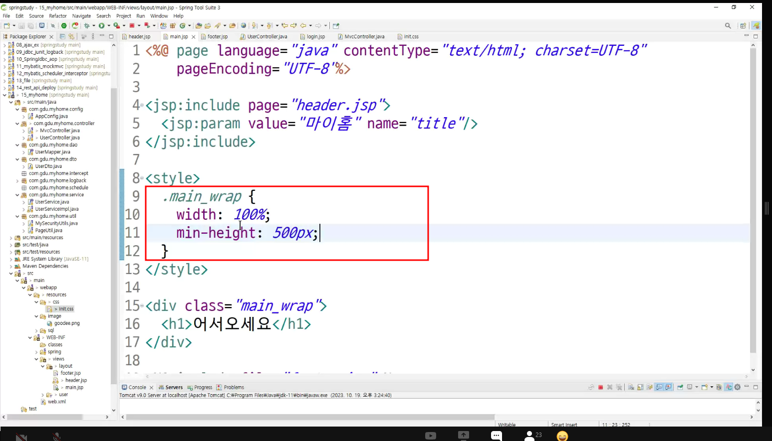
Task: Switch to the header.jsp editor tab
Action: [136, 36]
